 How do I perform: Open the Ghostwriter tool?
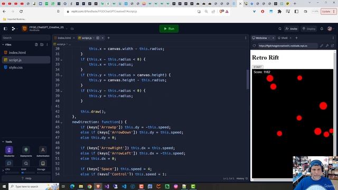[x=9, y=151]
